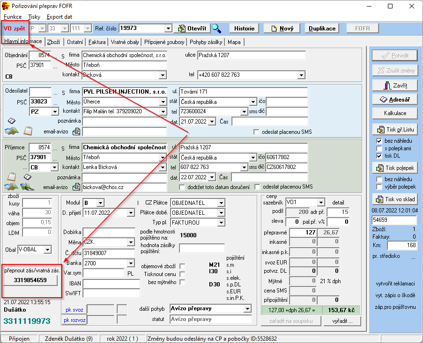Click the book icon in the Příjemce section
The width and height of the screenshot is (423, 343).
27,177
